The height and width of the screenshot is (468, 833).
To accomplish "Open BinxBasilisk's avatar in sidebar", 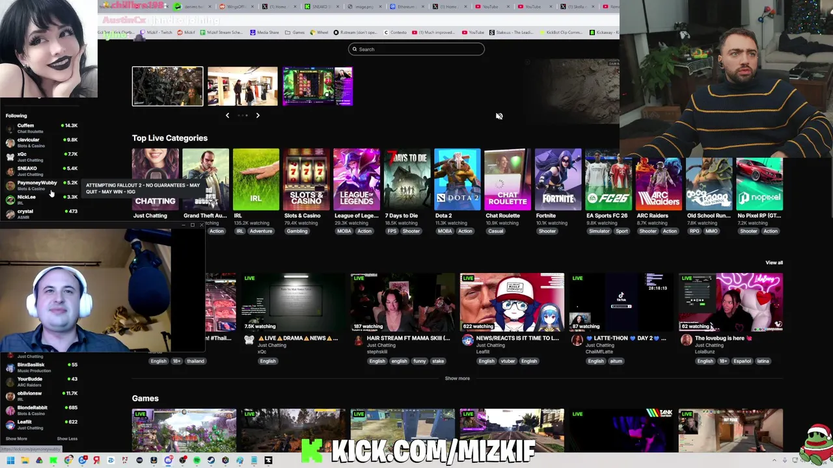I will (10, 367).
